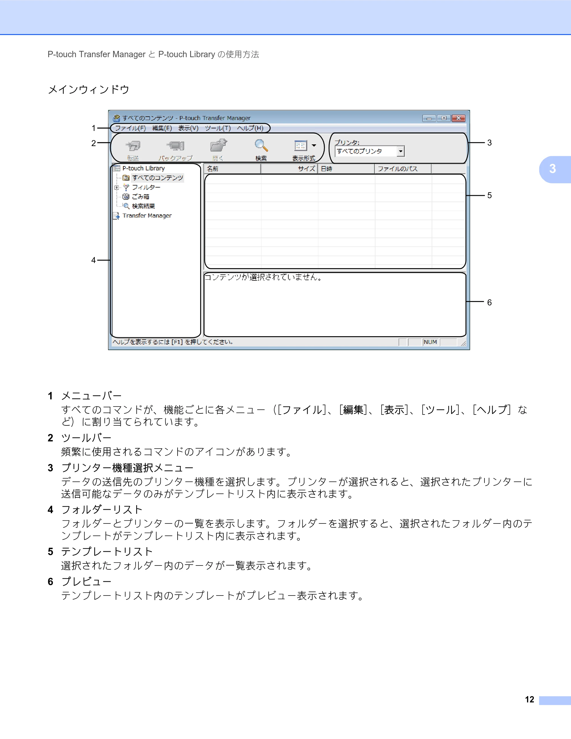This screenshot has height=739, width=571.
Task: Close the P-touch Transfer Manager window
Action: pyautogui.click(x=459, y=118)
